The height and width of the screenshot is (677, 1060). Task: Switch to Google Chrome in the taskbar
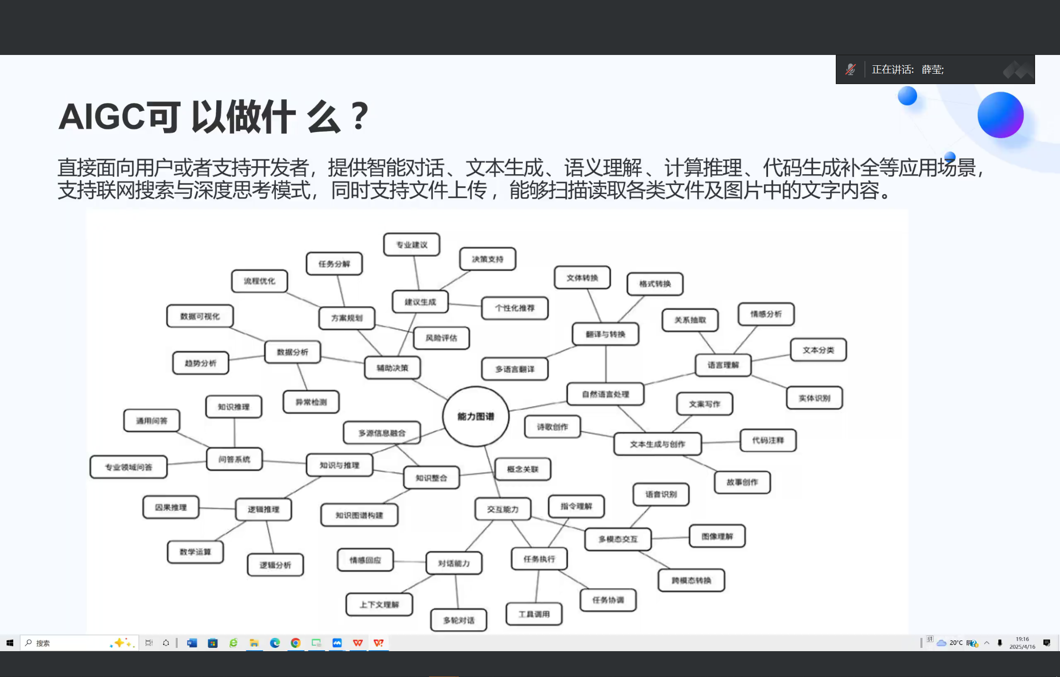click(295, 643)
